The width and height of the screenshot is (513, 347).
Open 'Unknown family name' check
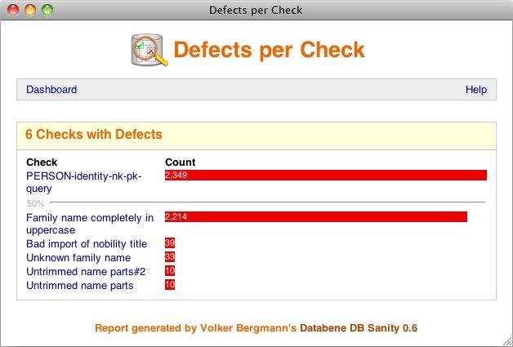78,258
